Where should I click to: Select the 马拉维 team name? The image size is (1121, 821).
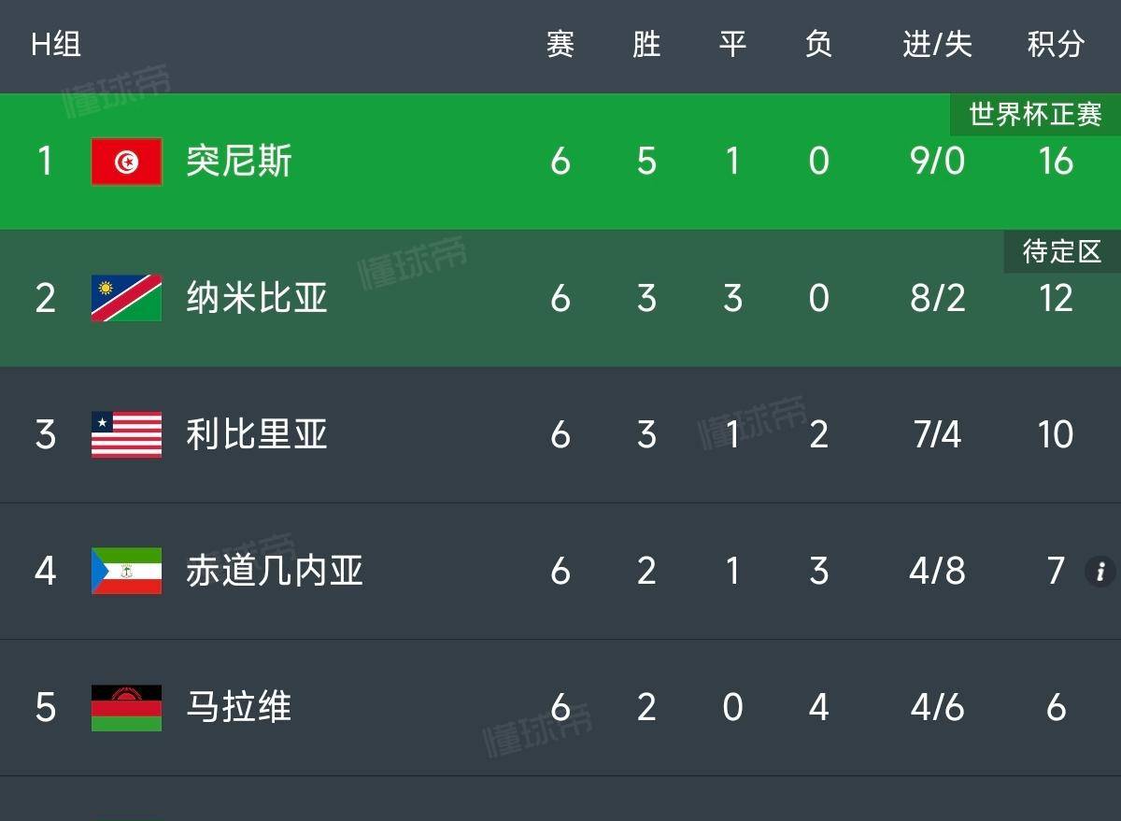click(239, 708)
